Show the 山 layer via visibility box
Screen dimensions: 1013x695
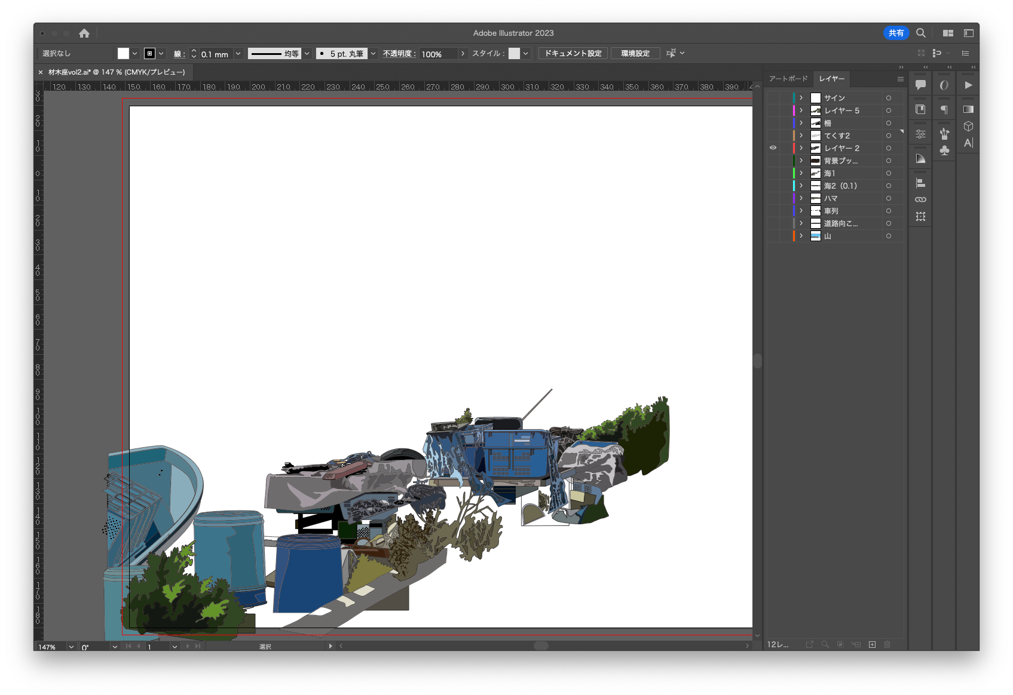pyautogui.click(x=773, y=236)
